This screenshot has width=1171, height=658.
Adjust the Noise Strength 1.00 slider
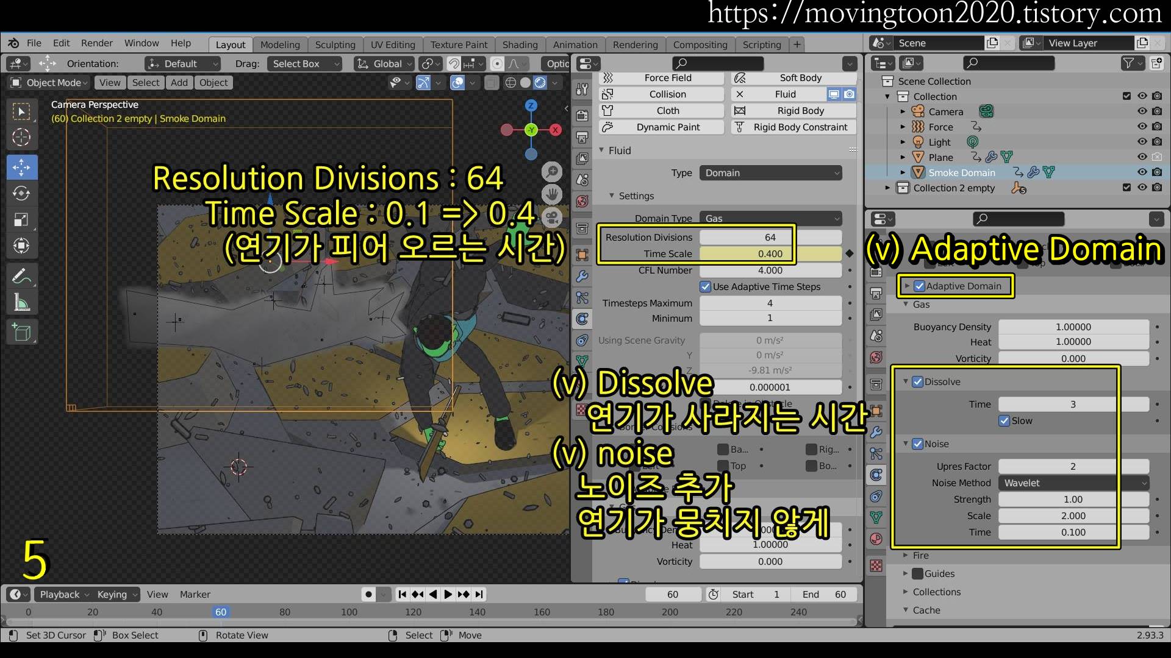(1073, 499)
